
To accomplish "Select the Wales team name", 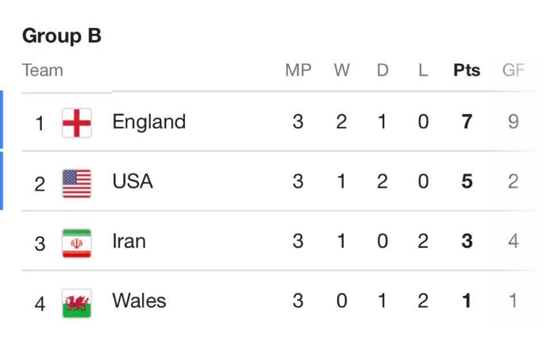I will (x=139, y=300).
